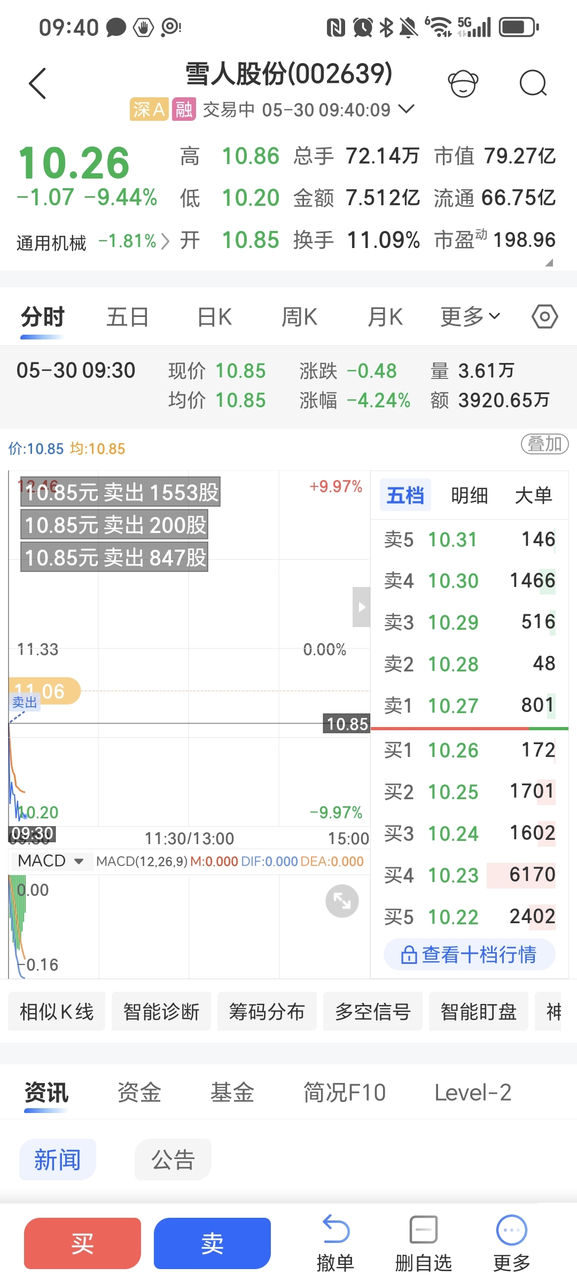The width and height of the screenshot is (577, 1283).
Task: Switch to 周K chart tab
Action: coord(299,317)
